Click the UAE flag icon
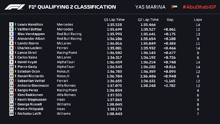 tap(174, 7)
